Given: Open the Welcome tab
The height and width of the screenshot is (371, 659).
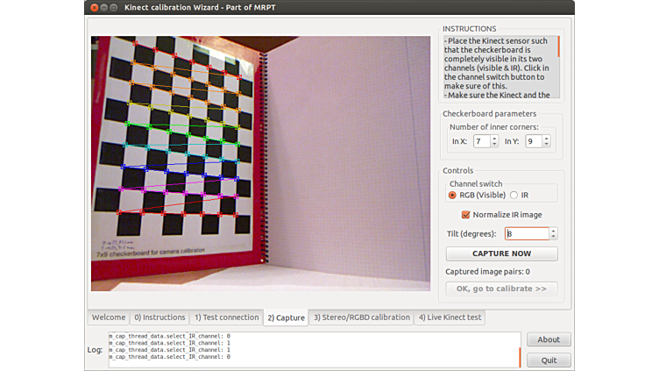Looking at the screenshot, I should pyautogui.click(x=109, y=317).
